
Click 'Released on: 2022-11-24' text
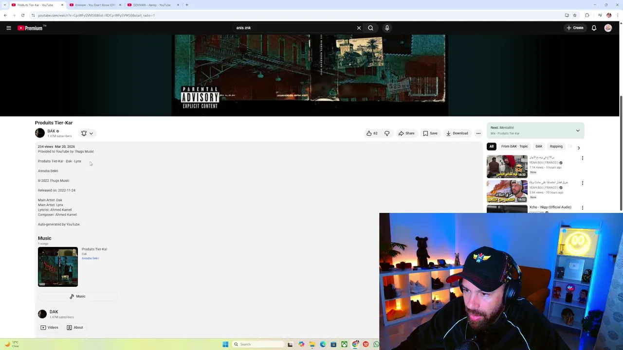click(x=56, y=190)
